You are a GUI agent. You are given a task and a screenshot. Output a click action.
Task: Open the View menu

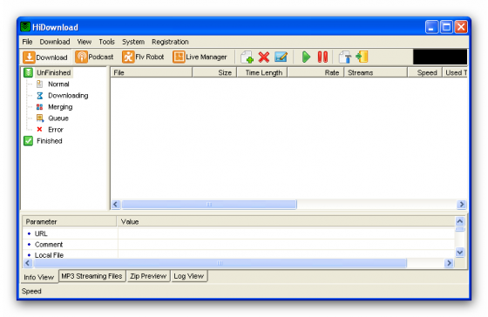click(84, 42)
